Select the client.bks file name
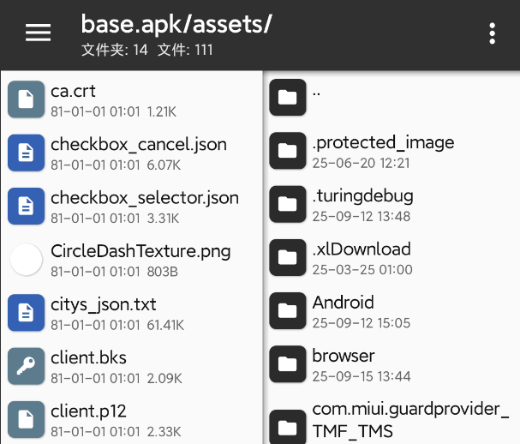The image size is (520, 444). 88,357
